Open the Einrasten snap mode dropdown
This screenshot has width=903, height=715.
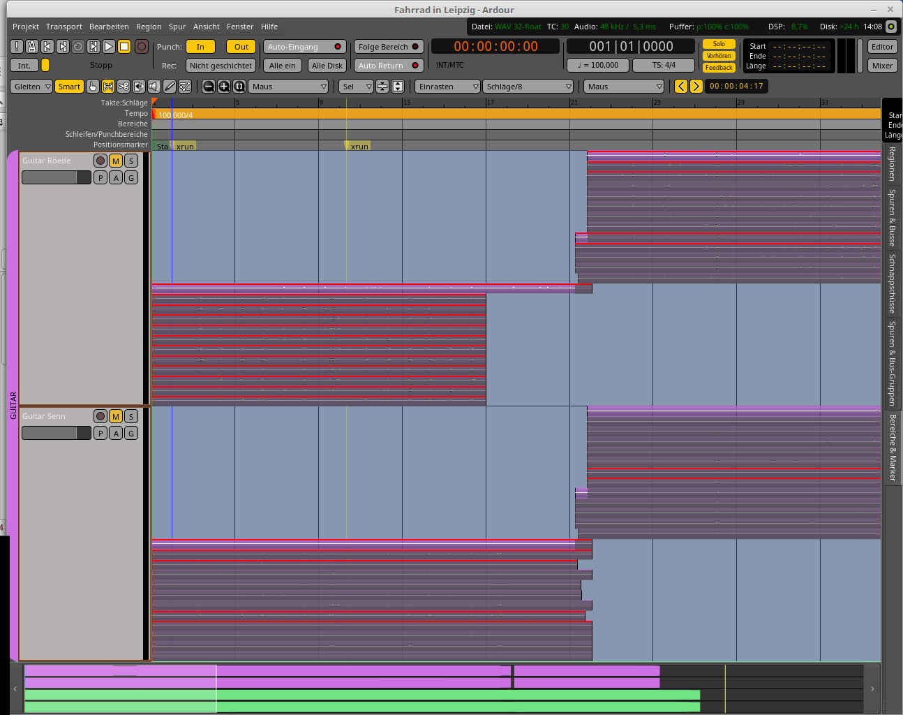point(448,87)
